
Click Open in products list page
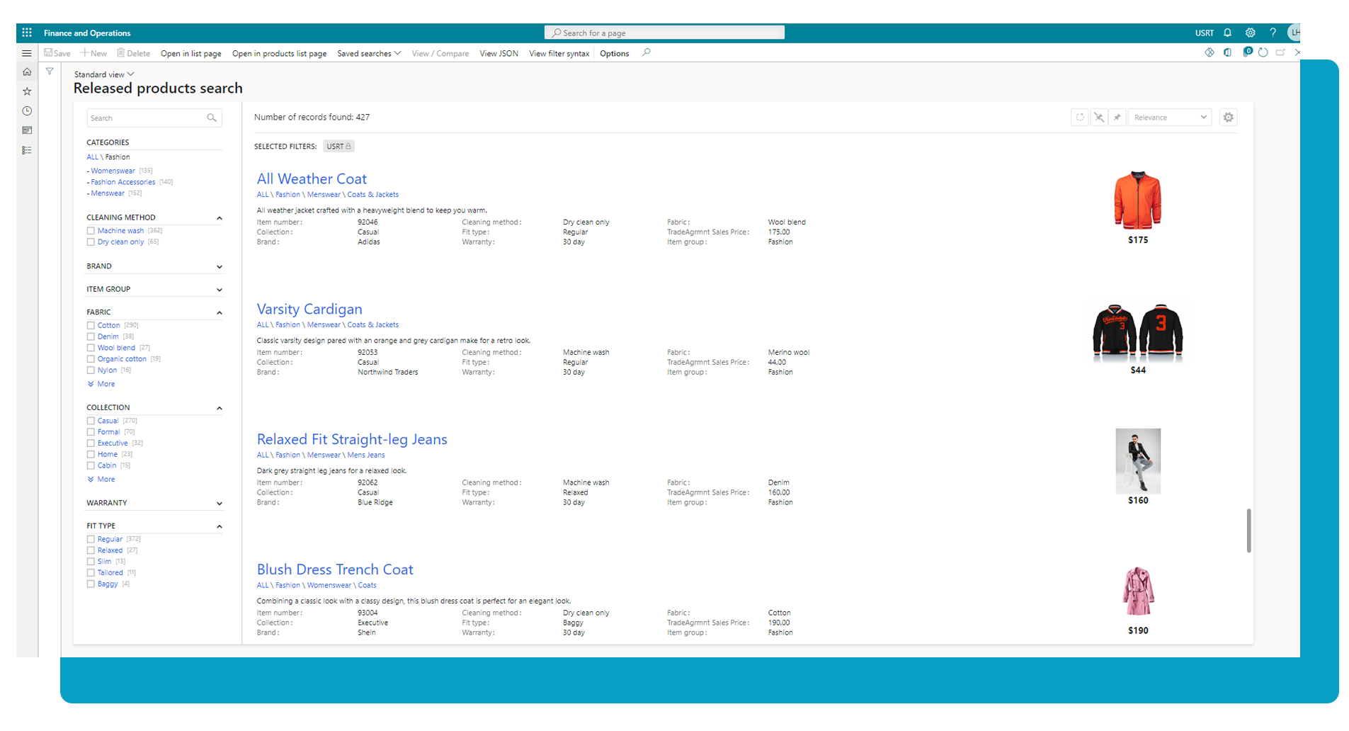279,53
